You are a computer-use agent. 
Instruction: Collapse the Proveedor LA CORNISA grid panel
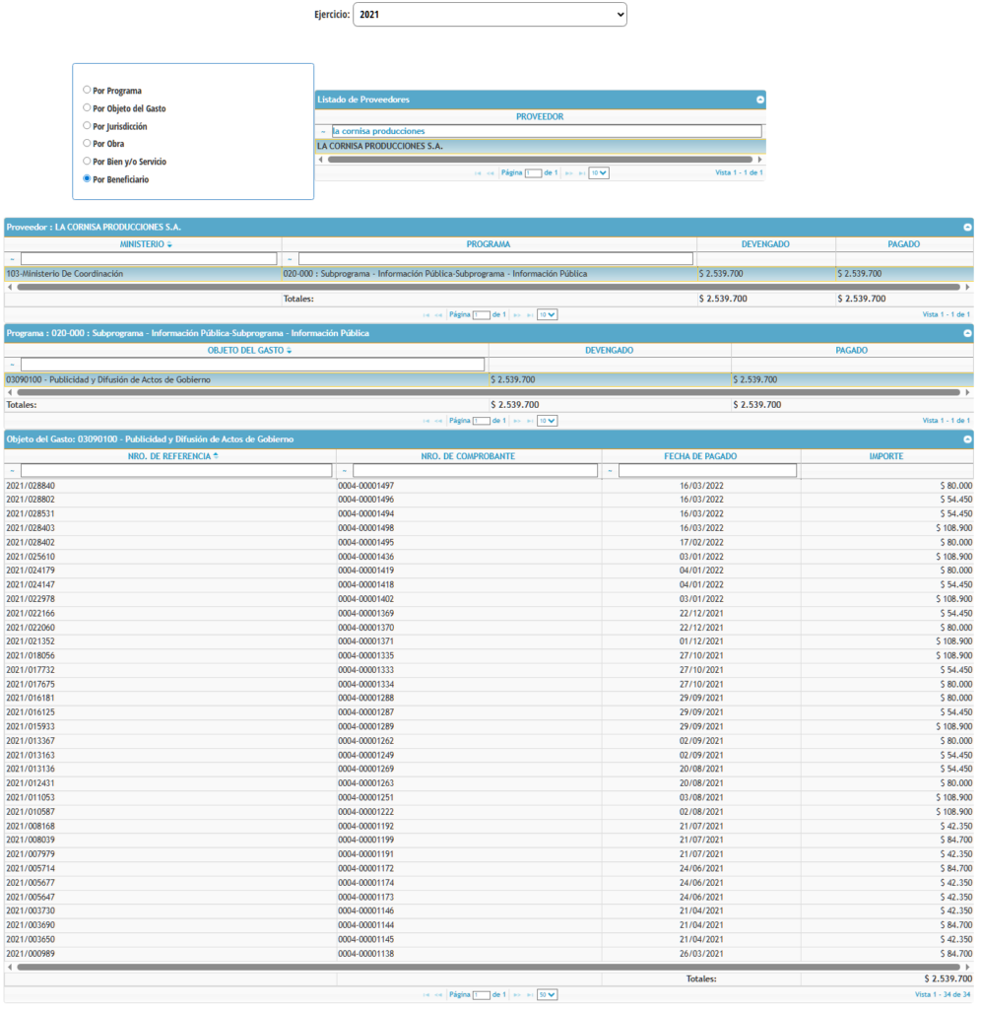click(967, 227)
